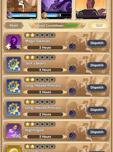Select the 2/5 progress bar

pos(59,15)
